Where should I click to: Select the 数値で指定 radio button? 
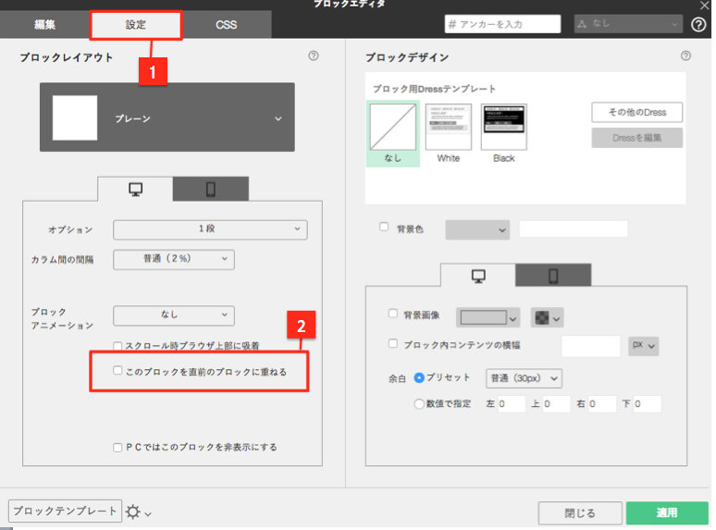point(419,404)
